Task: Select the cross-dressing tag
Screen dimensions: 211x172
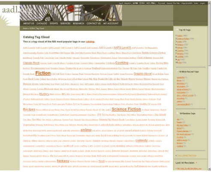Action: [118, 146]
